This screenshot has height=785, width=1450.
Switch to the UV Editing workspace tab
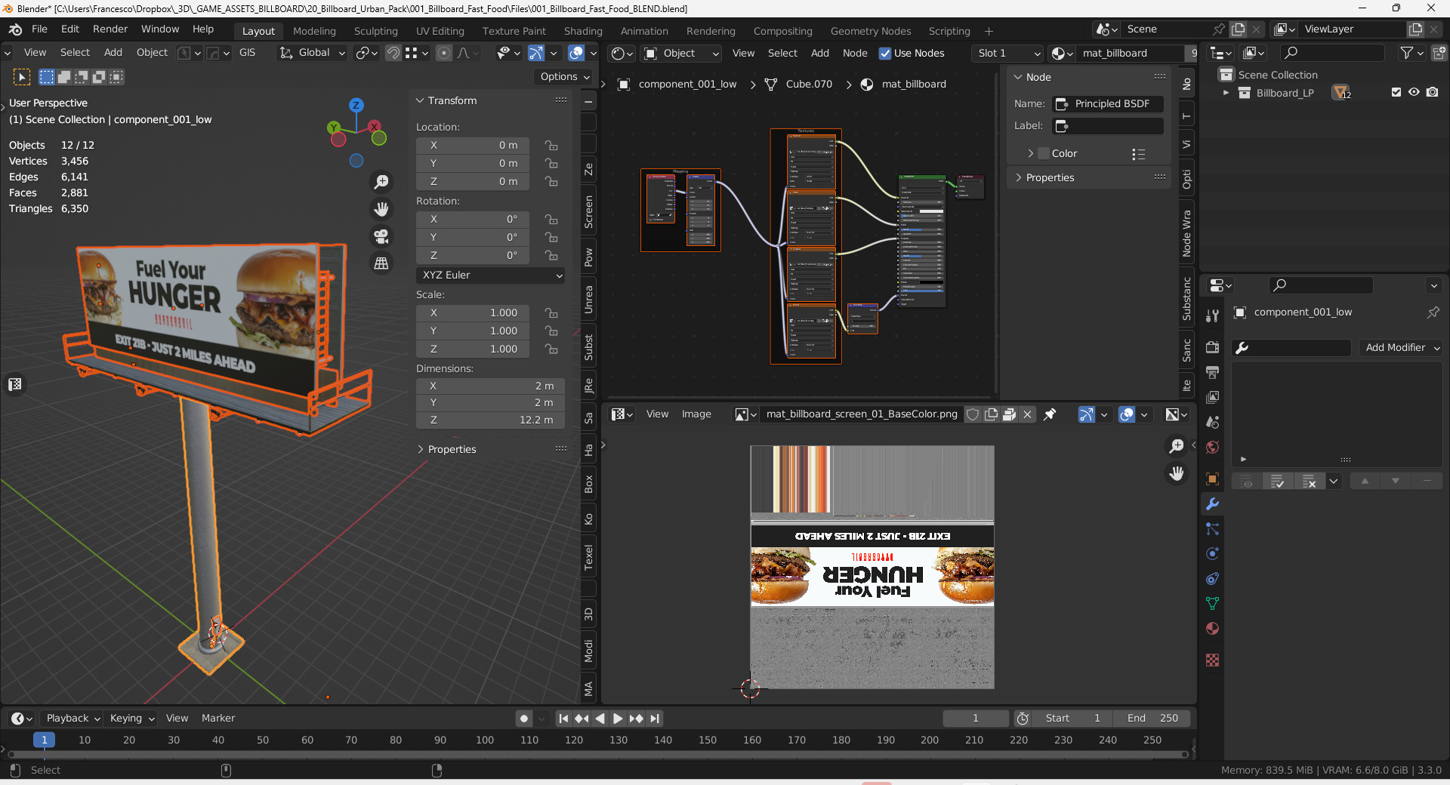tap(440, 31)
